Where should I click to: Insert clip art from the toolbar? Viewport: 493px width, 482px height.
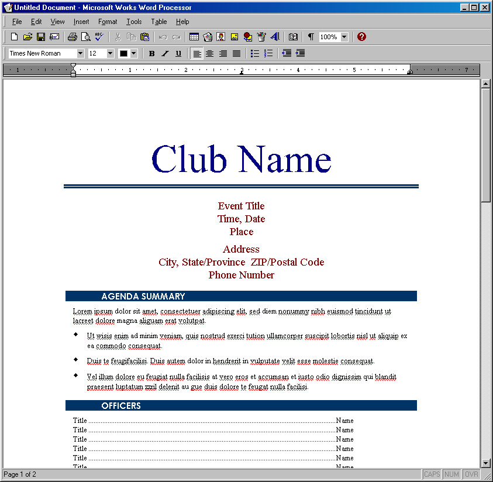pyautogui.click(x=221, y=37)
